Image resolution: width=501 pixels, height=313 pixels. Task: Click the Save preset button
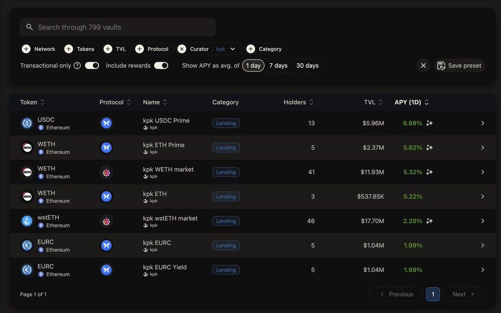pyautogui.click(x=459, y=66)
